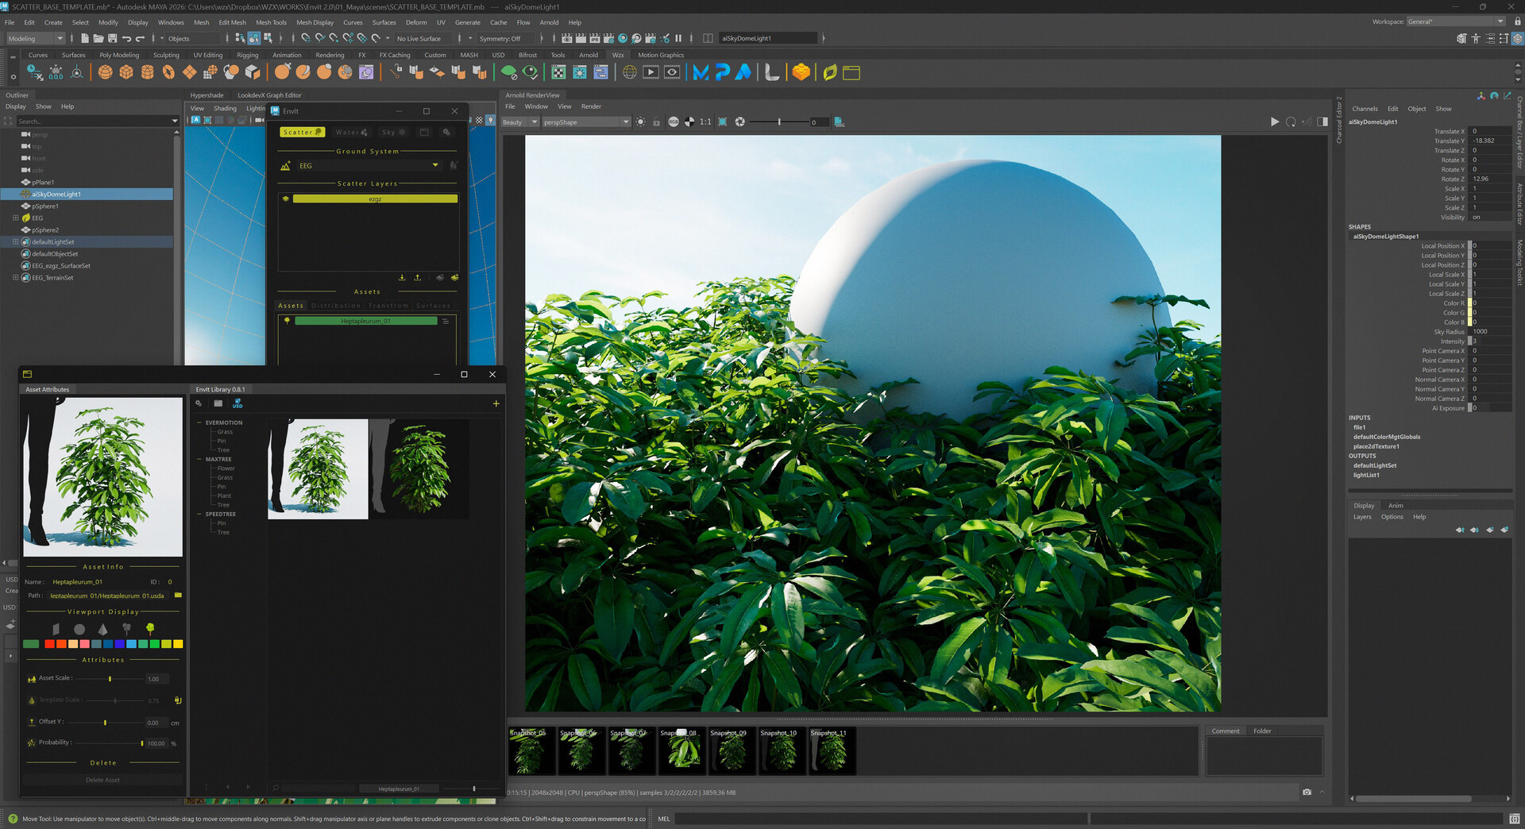The image size is (1525, 829).
Task: Add a new scatter layer in EnvIt
Action: [x=455, y=278]
